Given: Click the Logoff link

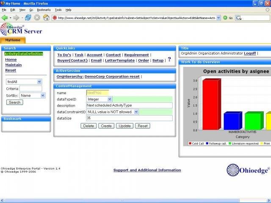Looking at the screenshot, I should (250, 53).
